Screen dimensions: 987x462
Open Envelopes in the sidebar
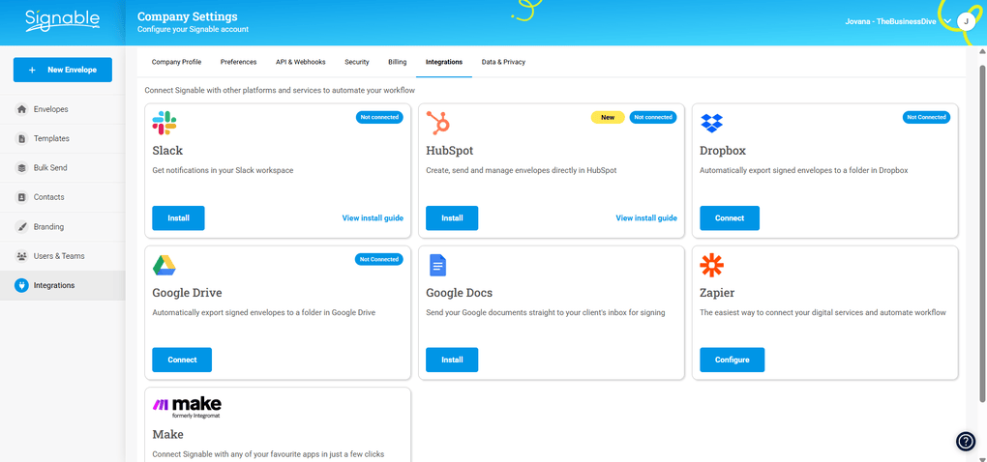pyautogui.click(x=62, y=109)
